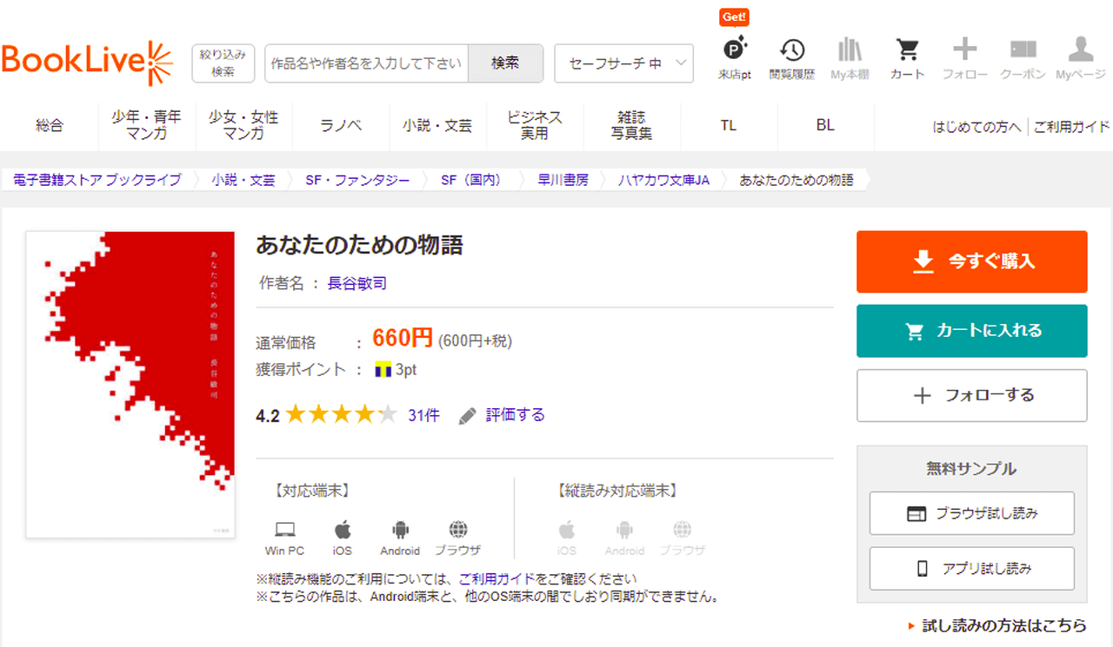This screenshot has width=1113, height=647.
Task: Open 閲覧履歴 browsing history
Action: [x=791, y=57]
